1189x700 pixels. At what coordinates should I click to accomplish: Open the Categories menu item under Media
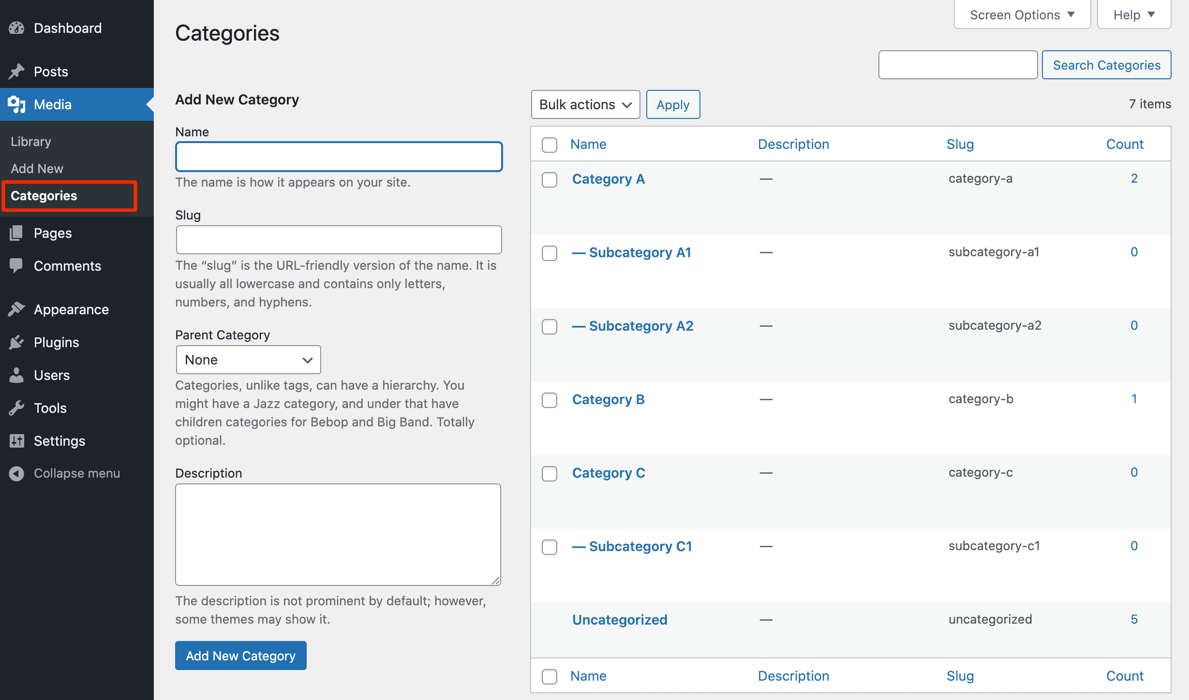pos(43,196)
